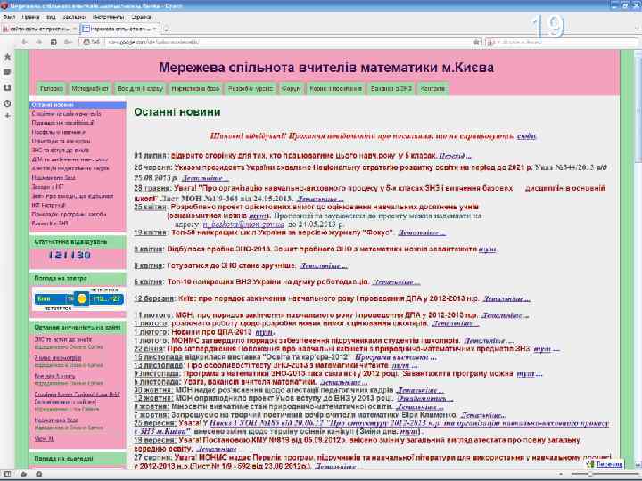Open the Файл menu

(10, 17)
